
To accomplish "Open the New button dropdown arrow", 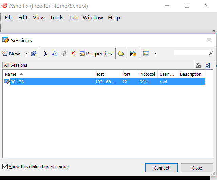I will [26, 53].
